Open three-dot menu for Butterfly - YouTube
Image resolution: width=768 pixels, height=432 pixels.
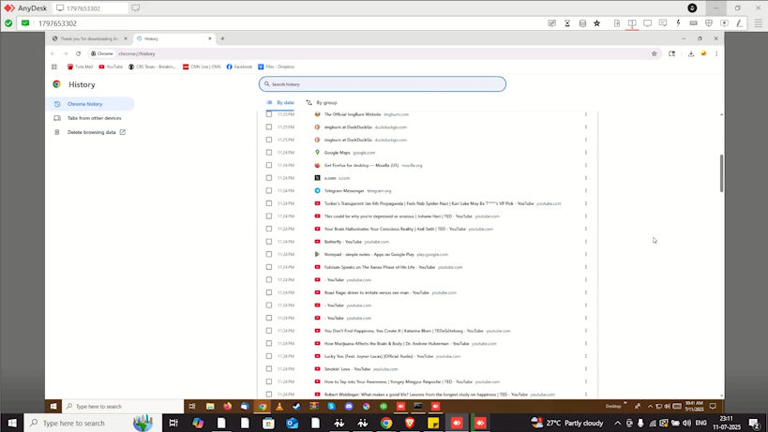(x=586, y=241)
